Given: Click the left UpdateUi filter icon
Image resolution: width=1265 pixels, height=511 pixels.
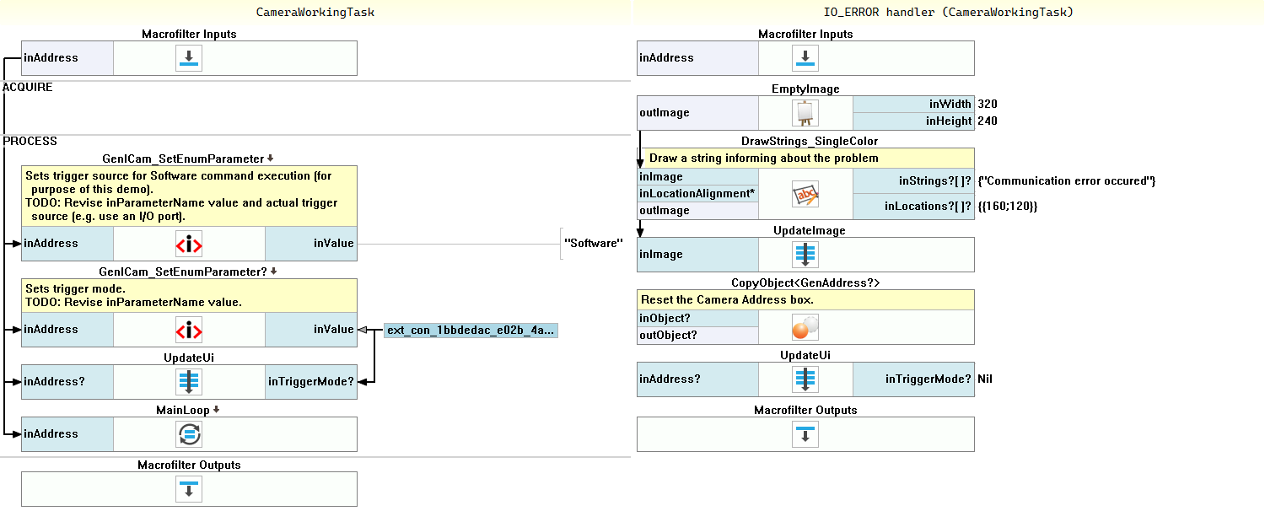Looking at the screenshot, I should 189,382.
